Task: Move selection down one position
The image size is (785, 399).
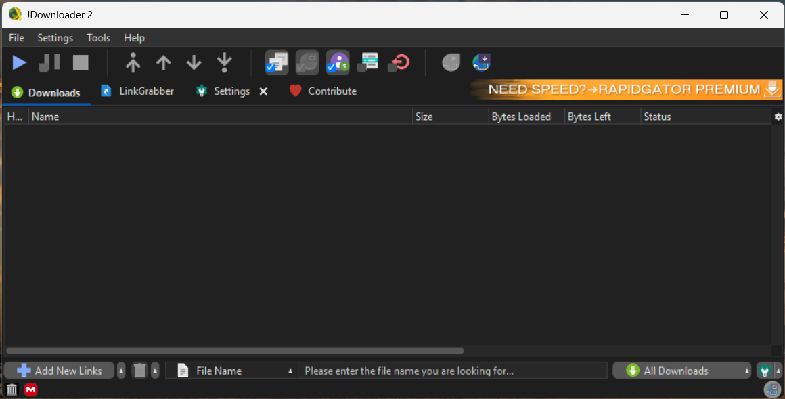Action: (194, 62)
